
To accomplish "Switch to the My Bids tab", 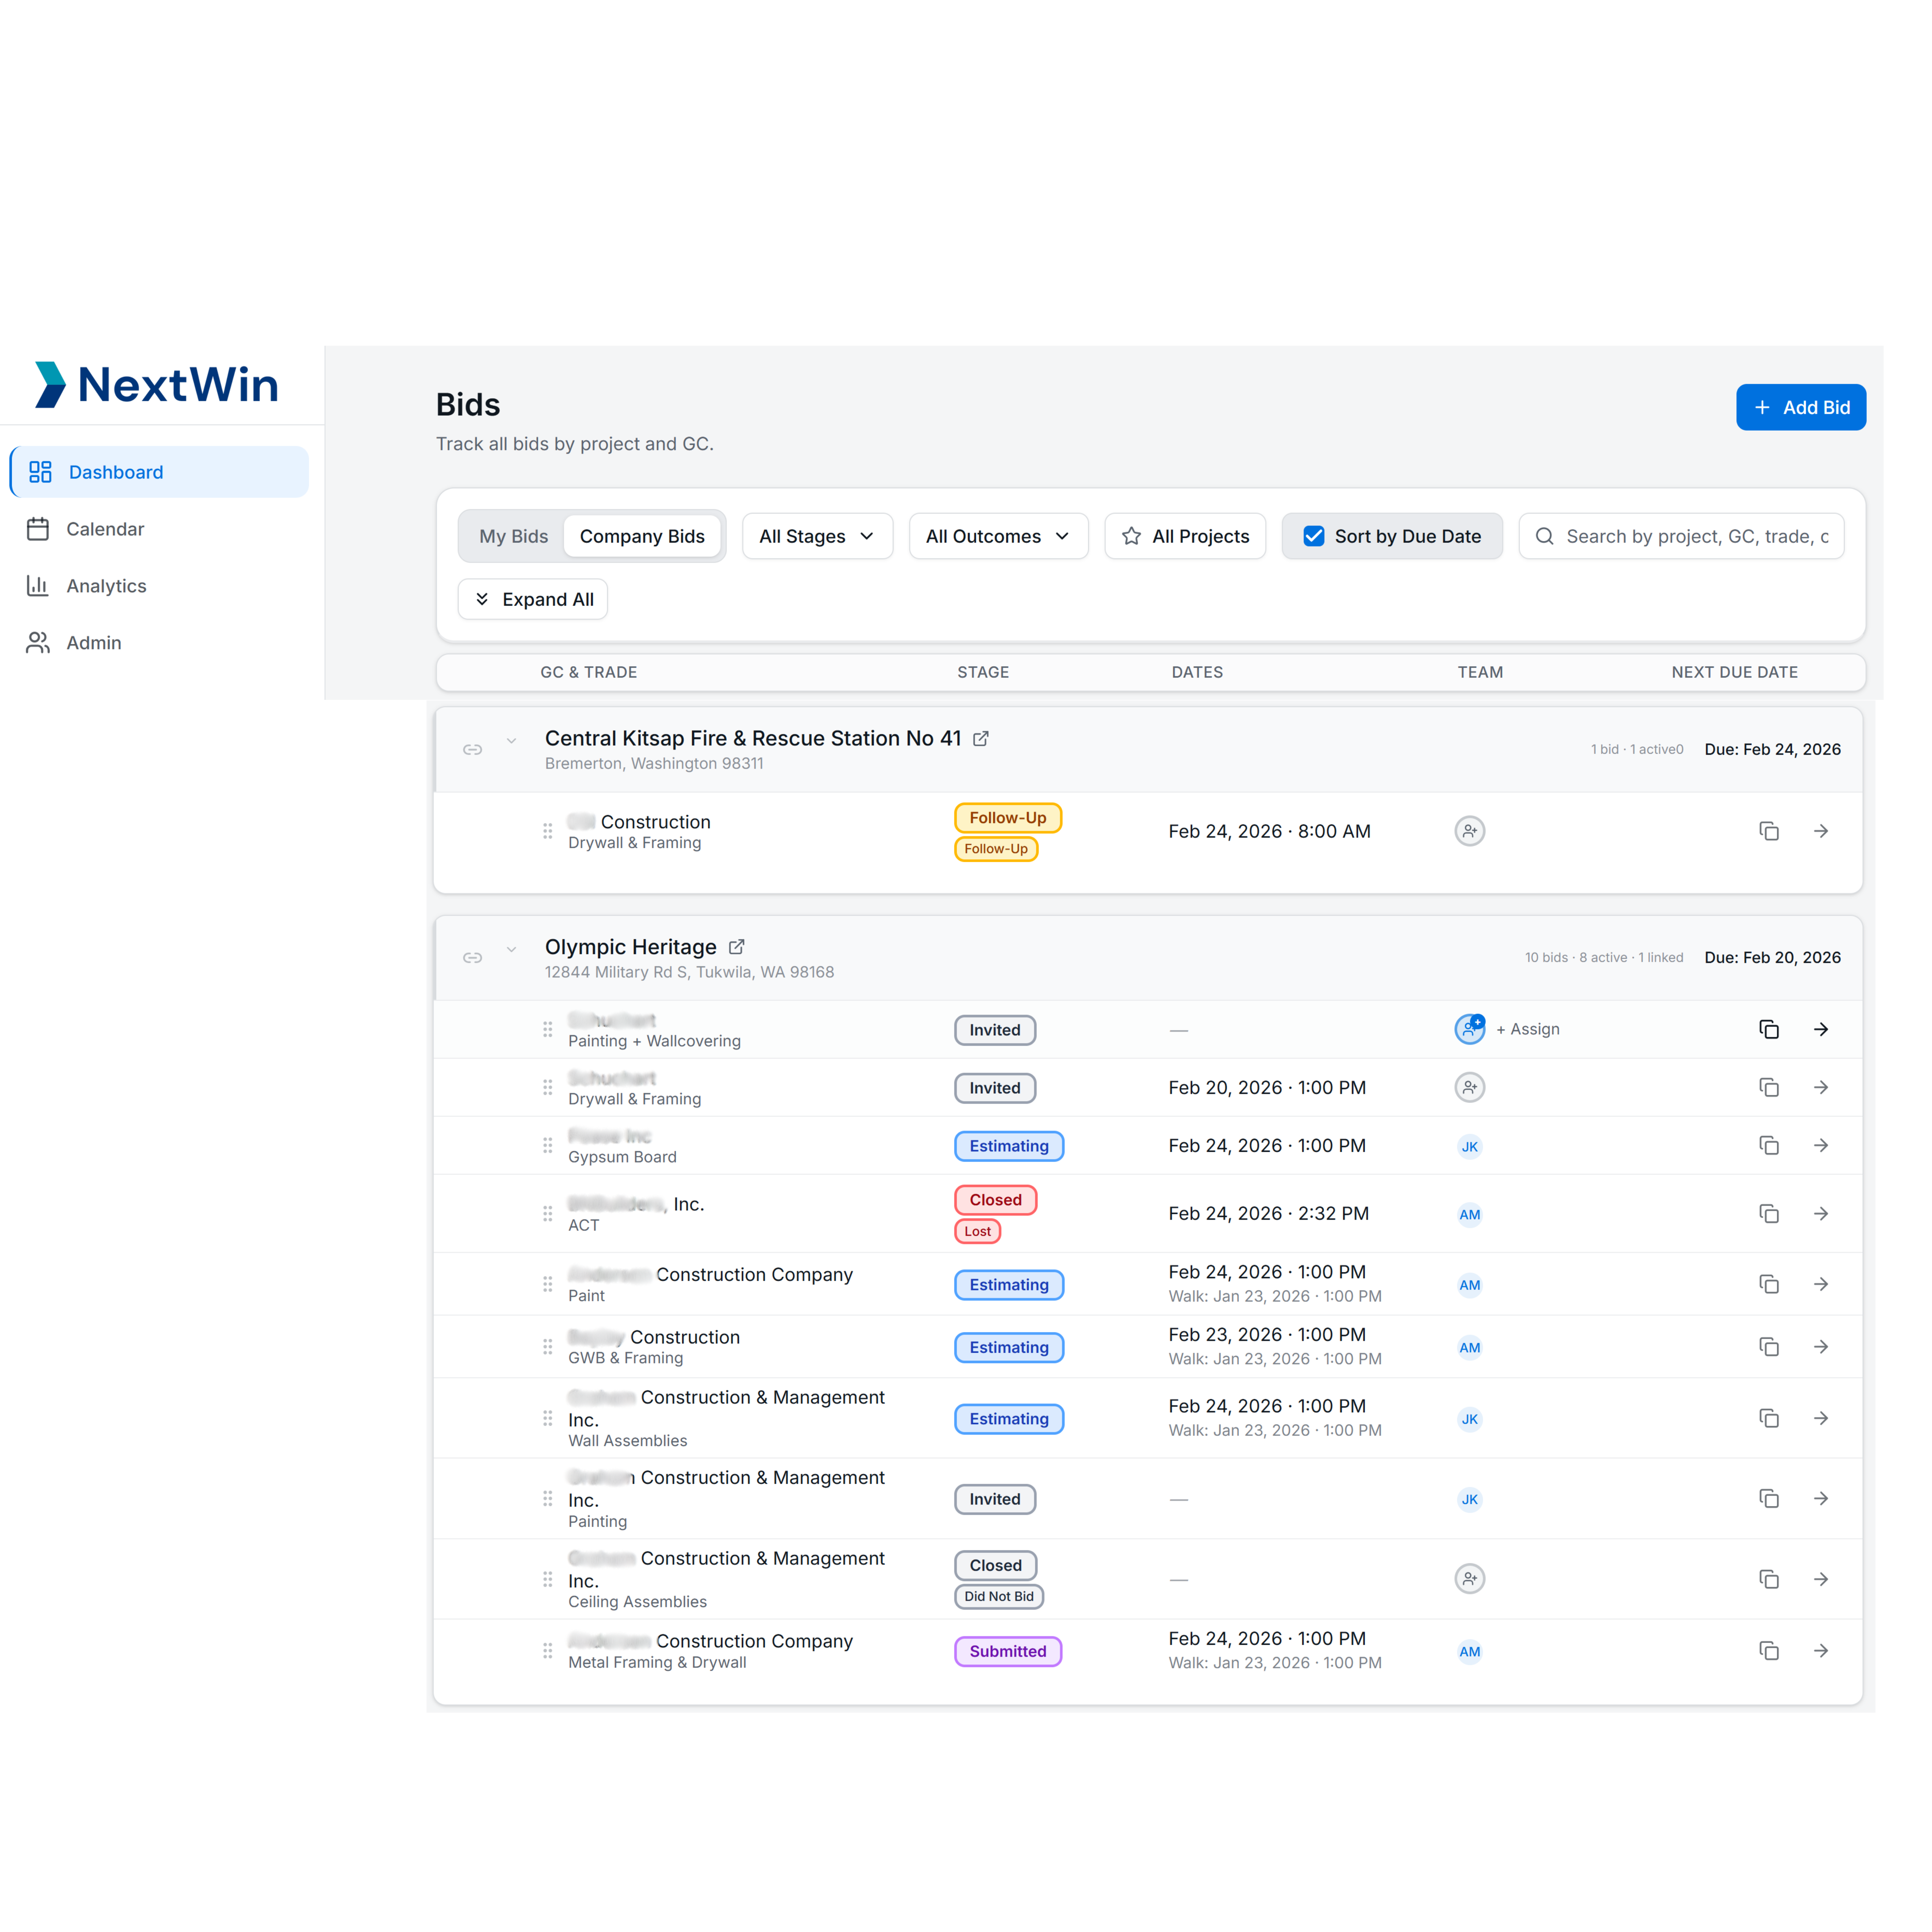I will (513, 536).
